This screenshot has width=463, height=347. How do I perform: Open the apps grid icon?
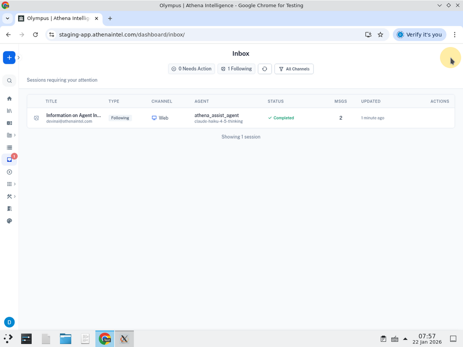[9, 184]
